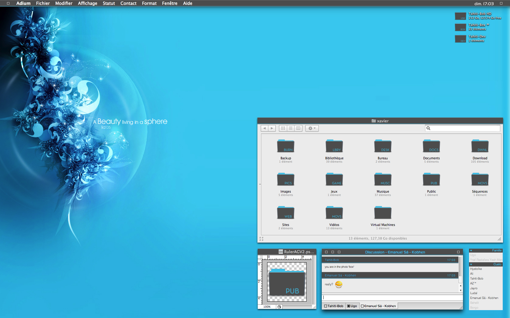Select the Bibliothèque folder icon

pyautogui.click(x=334, y=146)
